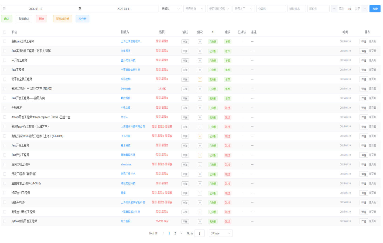Click the 时间 column header
Viewport: 383px width, 243px height.
345,32
